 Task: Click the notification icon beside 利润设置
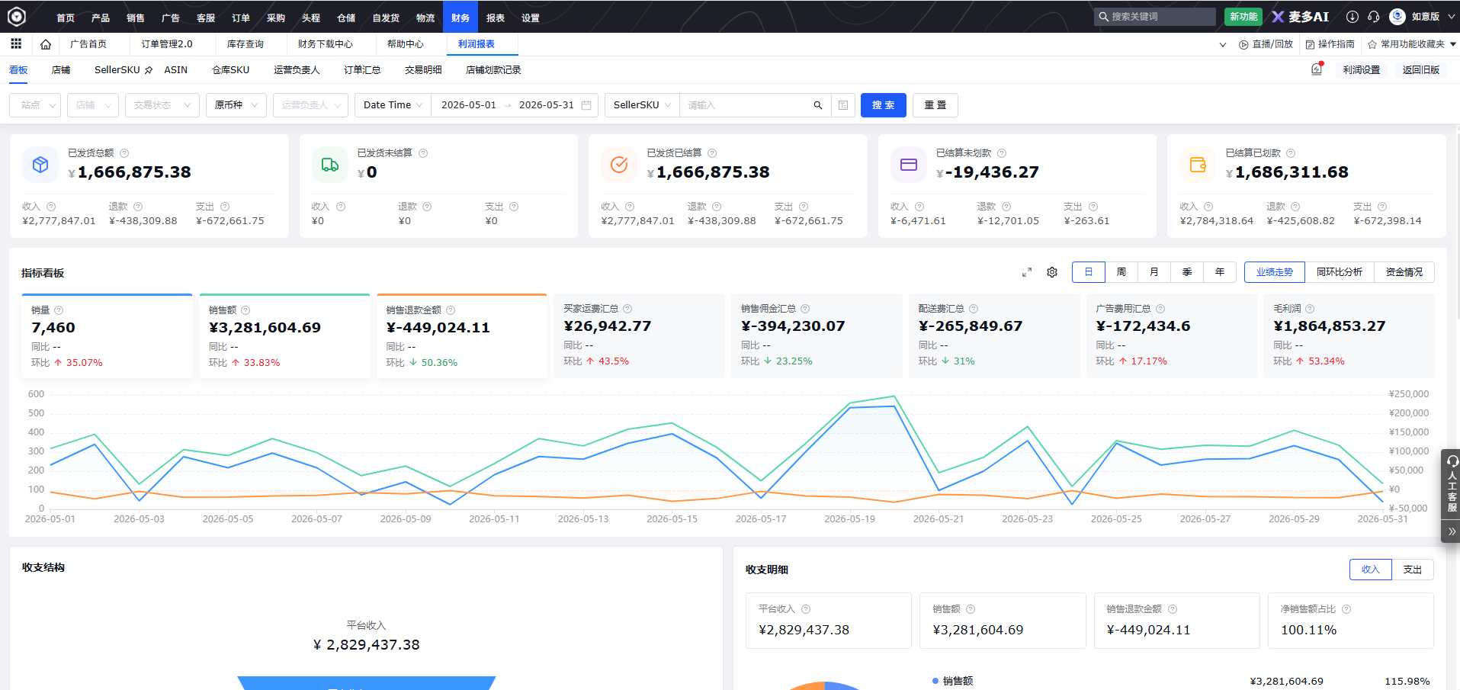pyautogui.click(x=1317, y=69)
